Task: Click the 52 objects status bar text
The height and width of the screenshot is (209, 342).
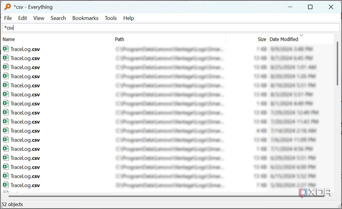Action: point(12,204)
